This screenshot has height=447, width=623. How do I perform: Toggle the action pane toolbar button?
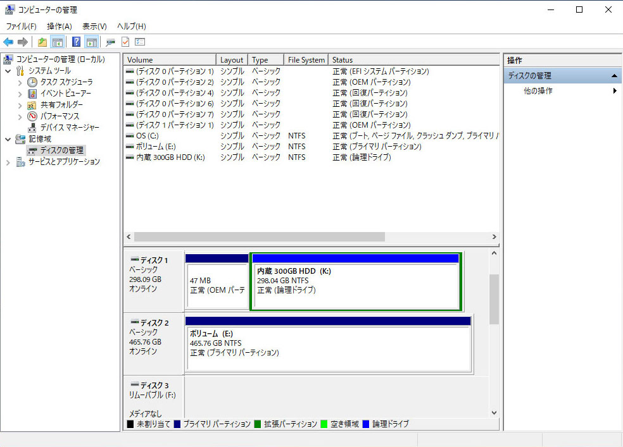pos(92,42)
